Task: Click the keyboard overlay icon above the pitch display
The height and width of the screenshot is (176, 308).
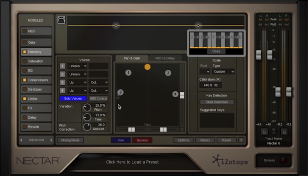Action: click(61, 20)
